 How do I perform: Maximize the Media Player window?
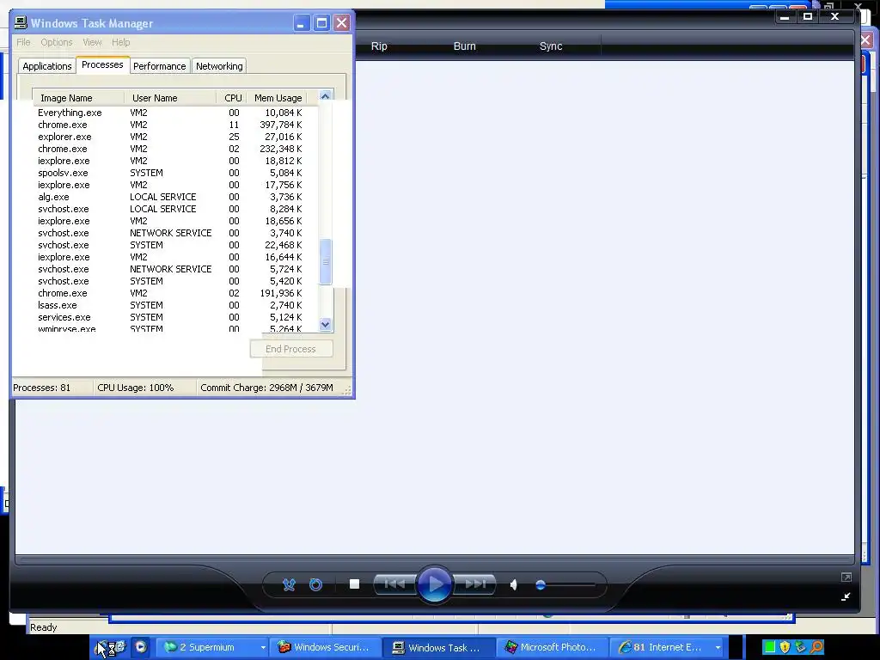[808, 16]
